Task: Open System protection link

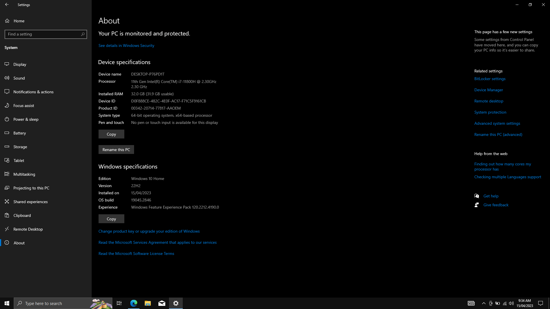Action: [x=490, y=112]
